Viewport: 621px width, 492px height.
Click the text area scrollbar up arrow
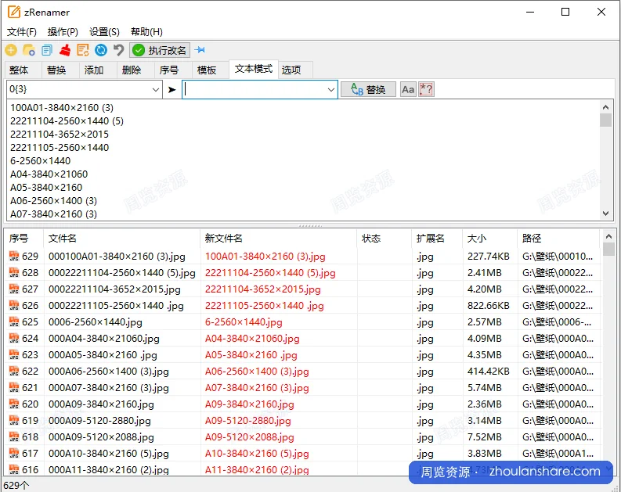tap(605, 107)
